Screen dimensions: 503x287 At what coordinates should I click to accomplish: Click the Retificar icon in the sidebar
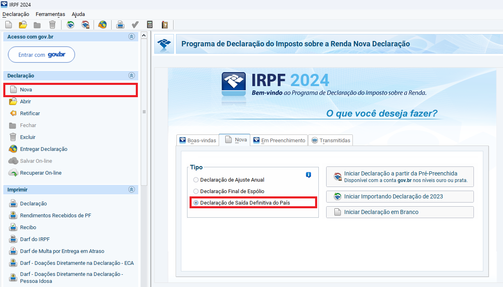(x=13, y=114)
